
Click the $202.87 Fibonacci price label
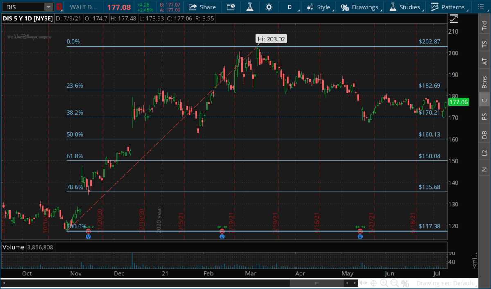(430, 41)
